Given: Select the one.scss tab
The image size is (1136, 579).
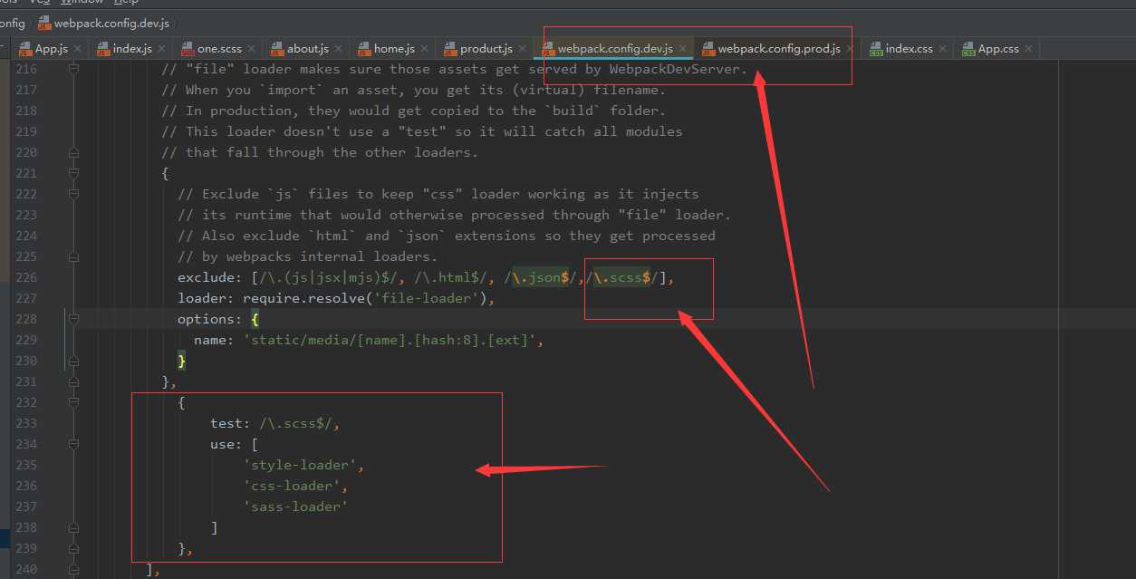Looking at the screenshot, I should click(219, 49).
